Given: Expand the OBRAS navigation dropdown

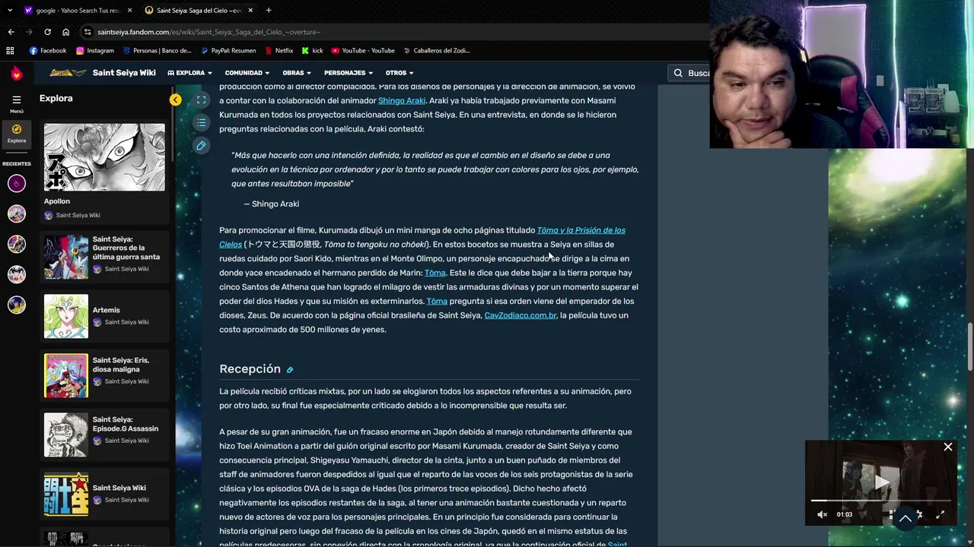Looking at the screenshot, I should coord(297,73).
